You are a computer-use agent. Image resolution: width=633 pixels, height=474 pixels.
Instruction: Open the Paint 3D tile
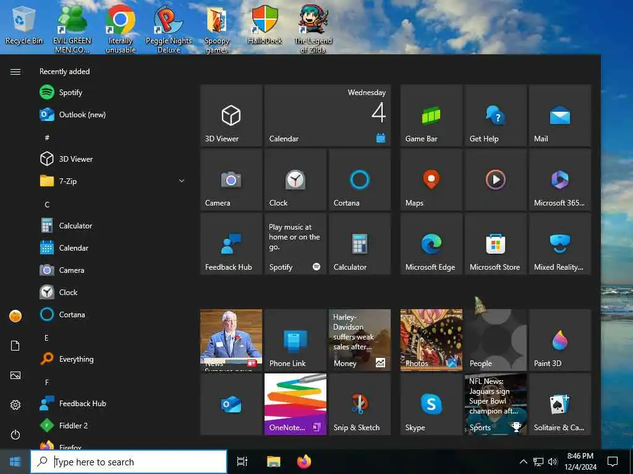coord(560,340)
